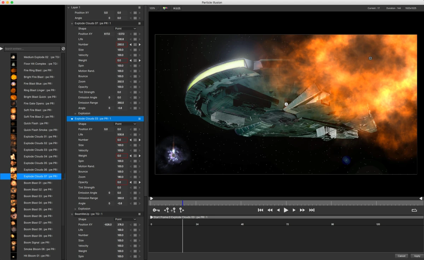Screen dimensions: 424x260
Task: Toggle keyframe square for Layer 1 Angle
Action: (x=135, y=18)
